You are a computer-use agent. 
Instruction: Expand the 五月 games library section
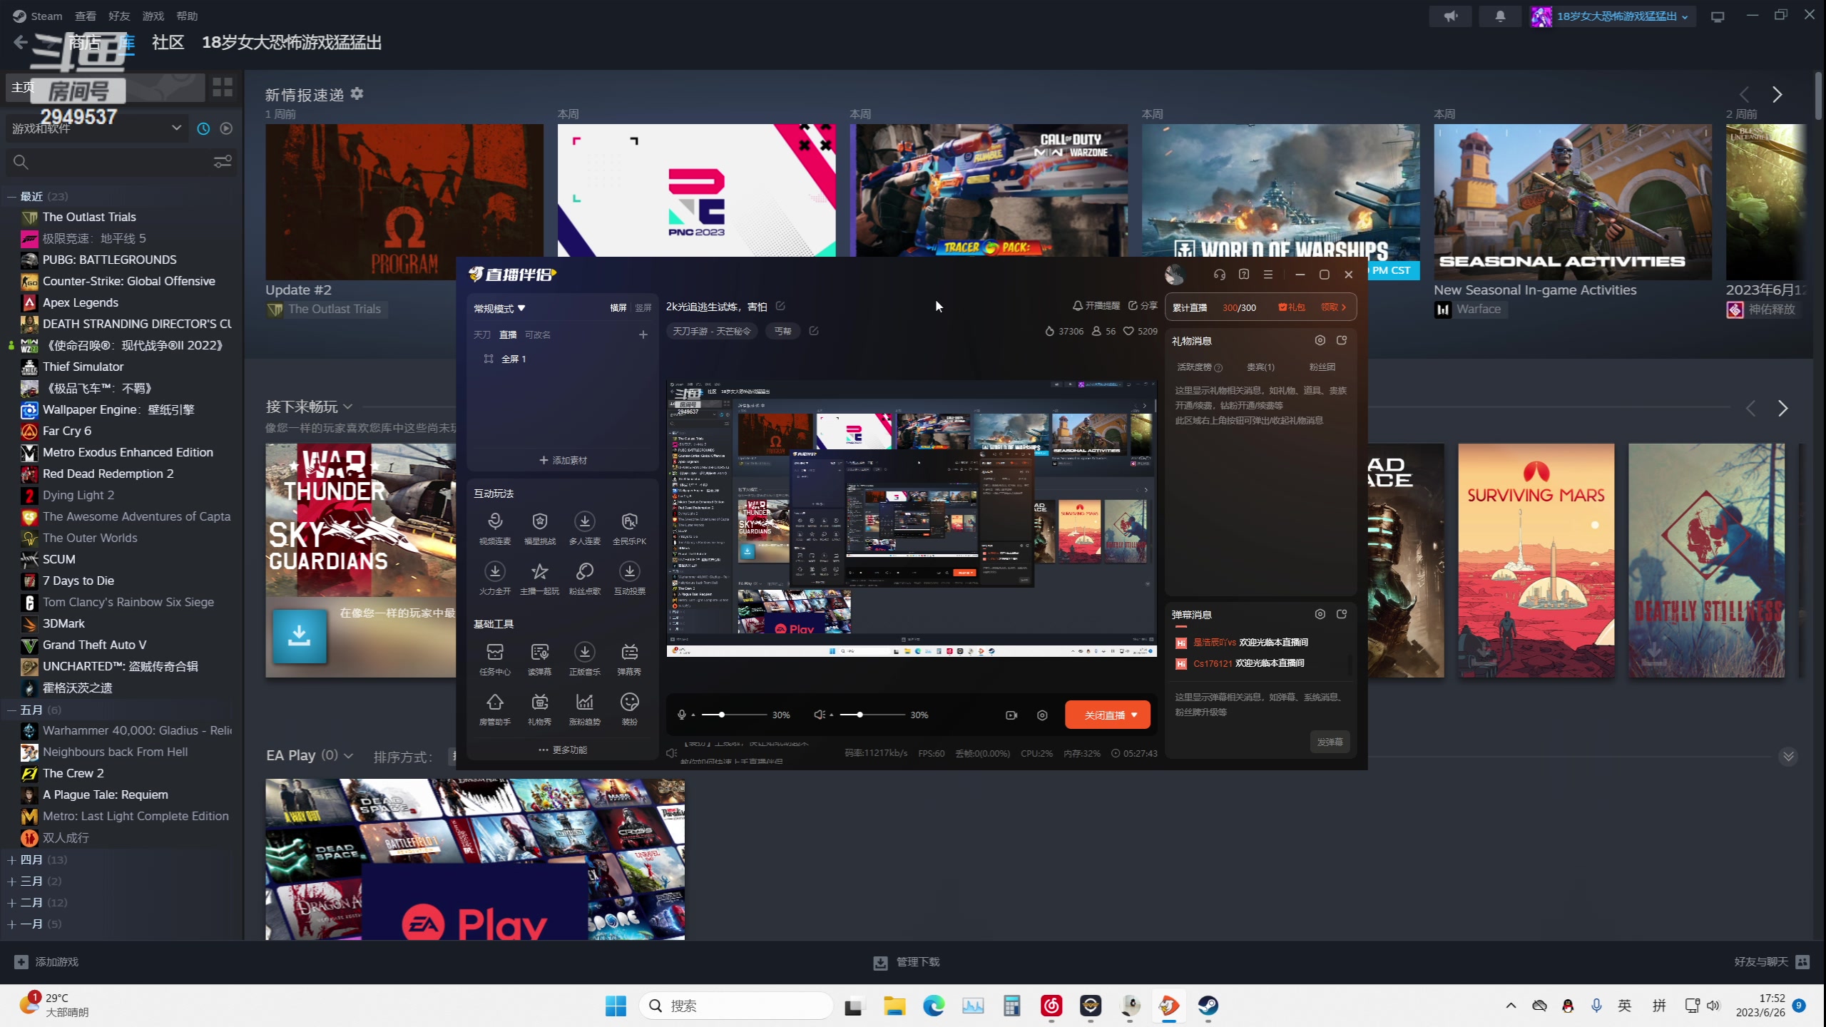[11, 710]
